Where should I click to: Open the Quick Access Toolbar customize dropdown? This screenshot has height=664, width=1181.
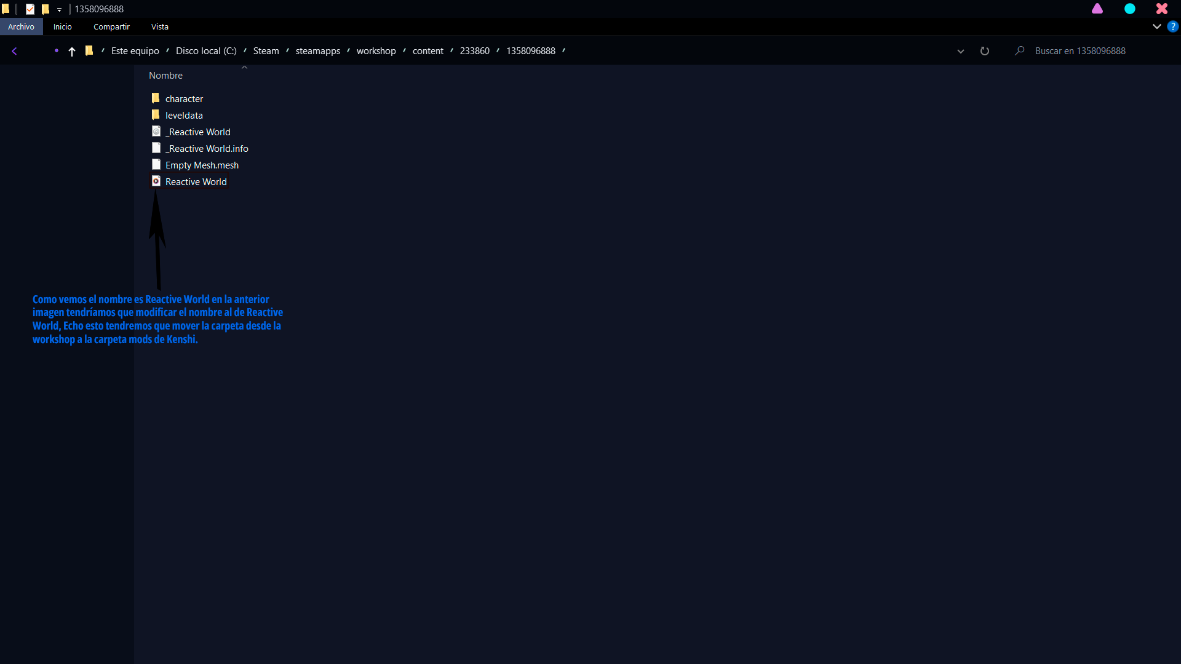[x=60, y=10]
